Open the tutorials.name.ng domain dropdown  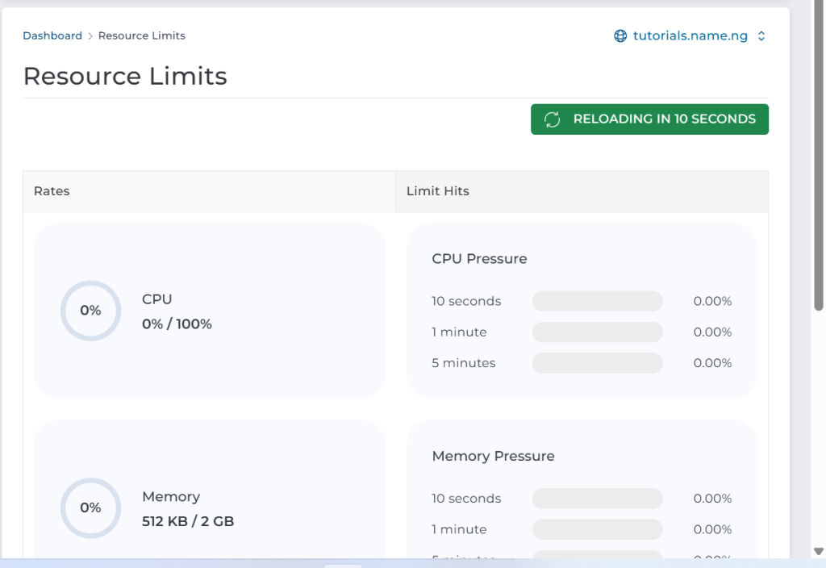(x=690, y=36)
